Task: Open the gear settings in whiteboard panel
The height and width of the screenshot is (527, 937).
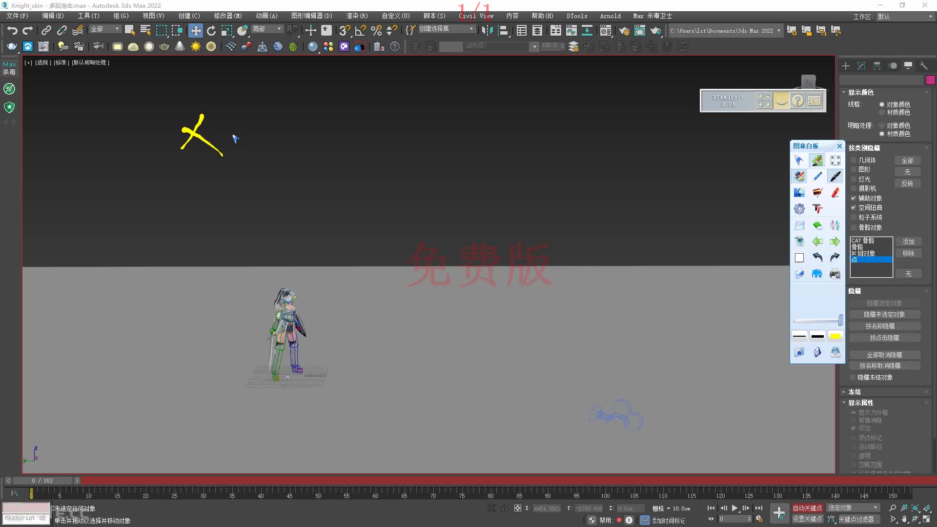Action: click(799, 209)
